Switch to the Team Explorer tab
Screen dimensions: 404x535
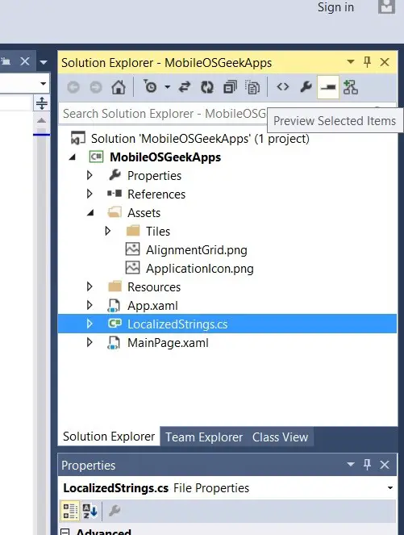[204, 437]
